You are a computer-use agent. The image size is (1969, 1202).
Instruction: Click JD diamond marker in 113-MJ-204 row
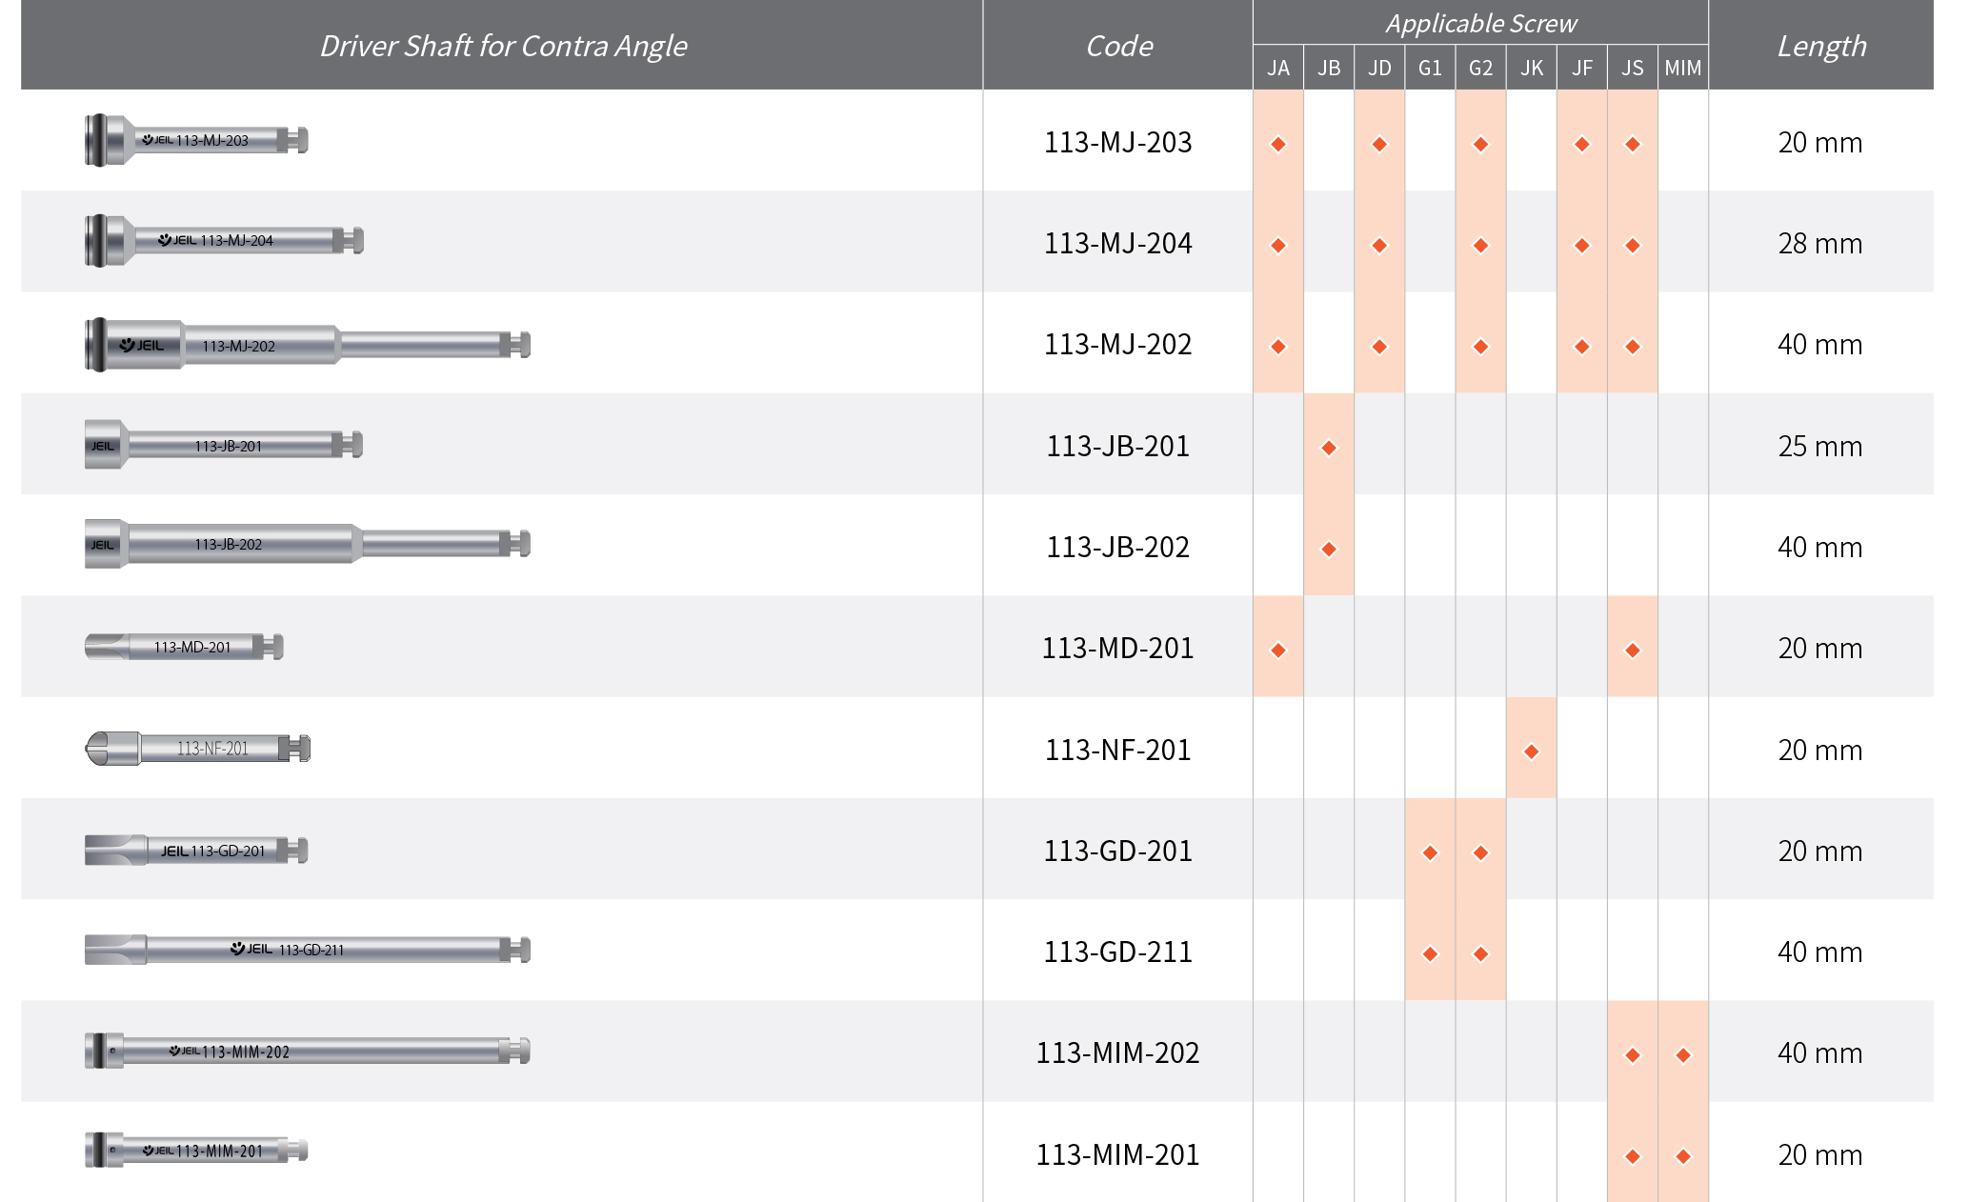tap(1379, 246)
